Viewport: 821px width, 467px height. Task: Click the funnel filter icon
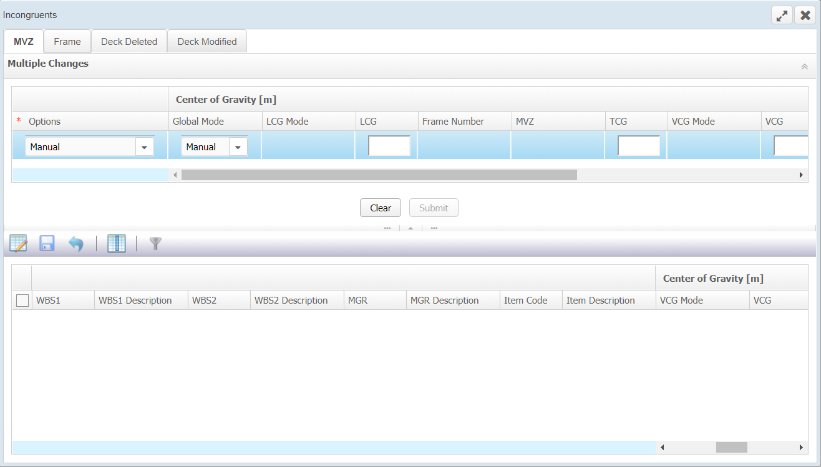(x=156, y=244)
